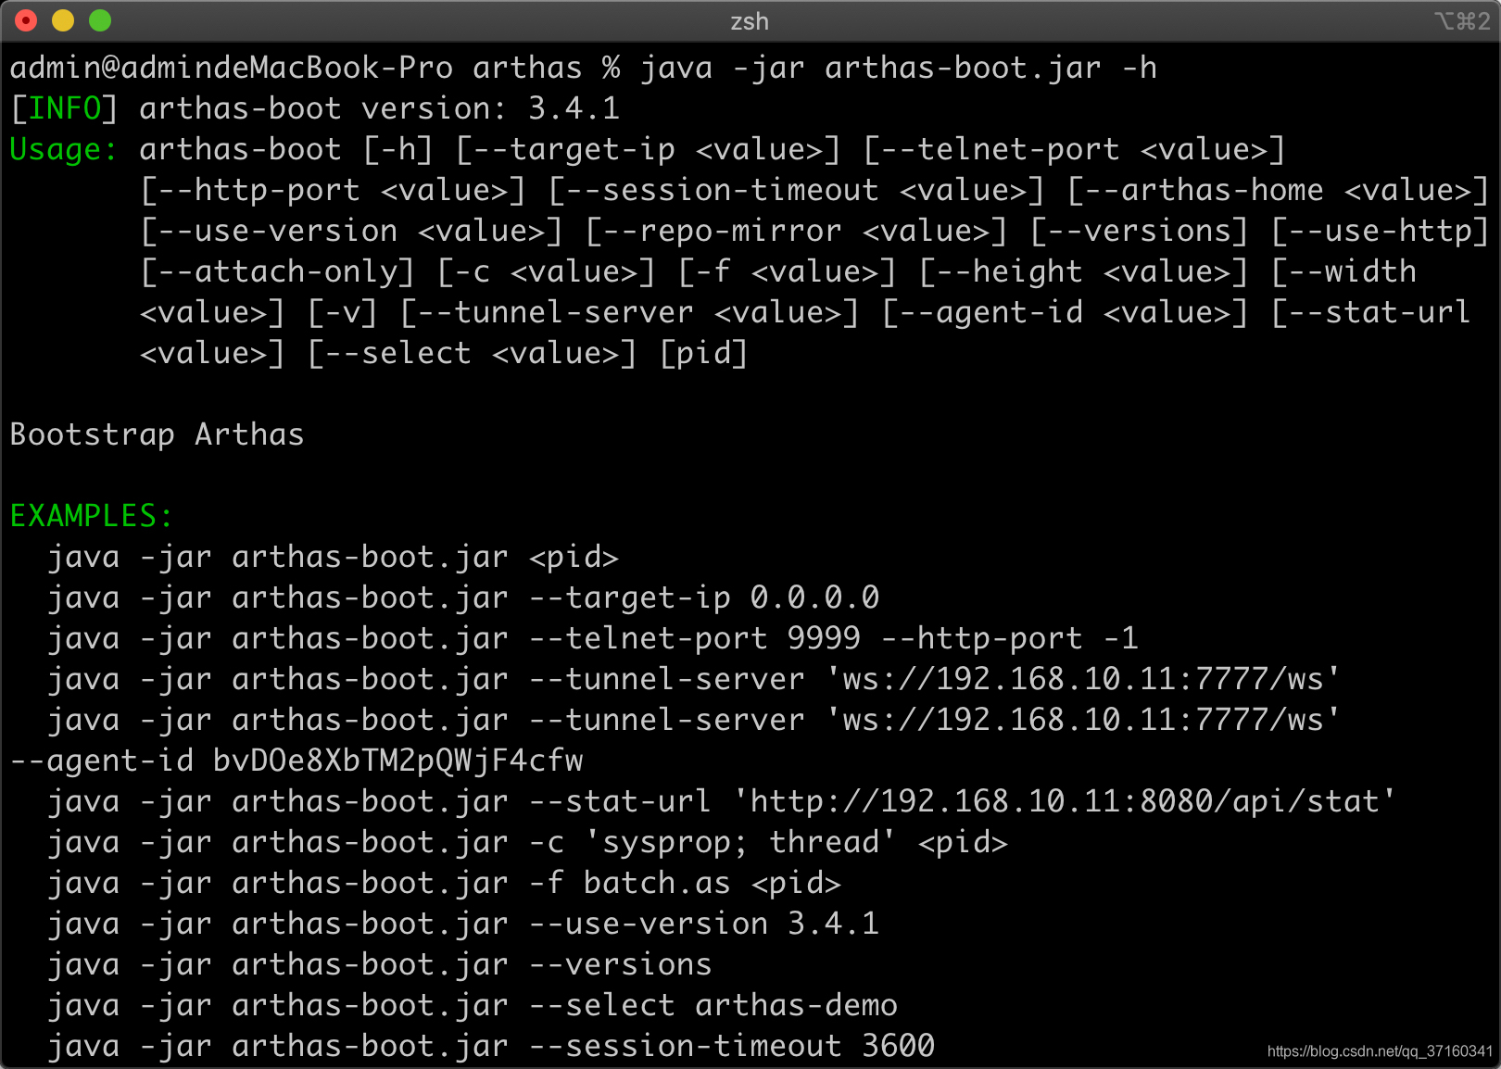Click the agent-id bvDOe8XbTM2pQWjF4cfw

(296, 760)
